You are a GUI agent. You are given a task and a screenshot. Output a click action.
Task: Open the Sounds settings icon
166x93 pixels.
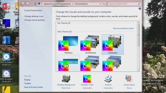pyautogui.click(x=108, y=79)
